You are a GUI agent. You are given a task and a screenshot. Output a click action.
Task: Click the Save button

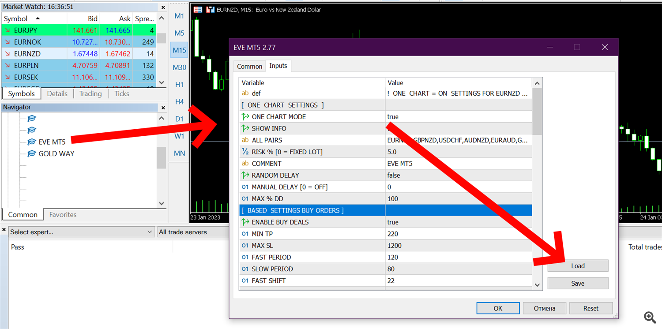pyautogui.click(x=578, y=283)
